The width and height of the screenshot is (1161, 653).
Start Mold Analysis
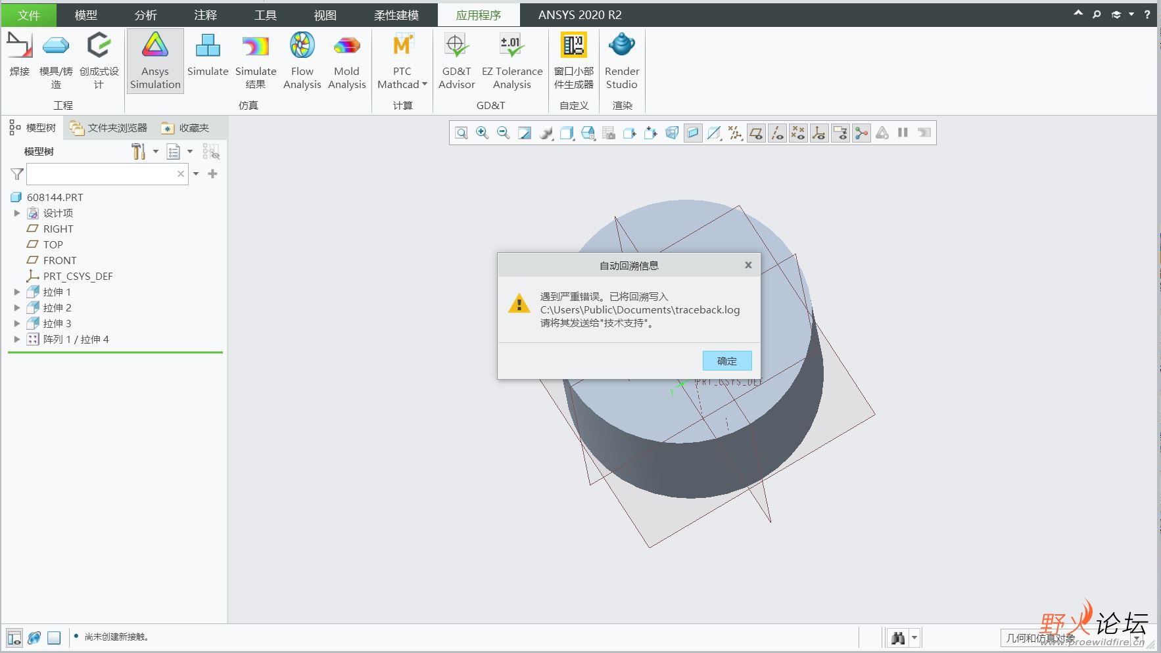346,61
